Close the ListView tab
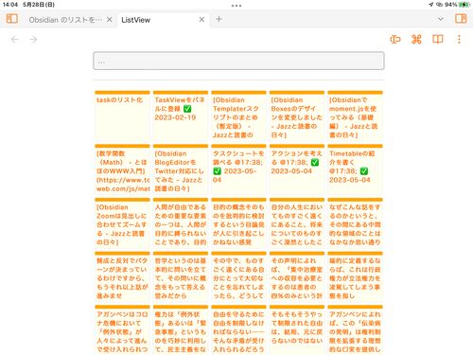Screen dimensions: 473x355 coord(201,20)
